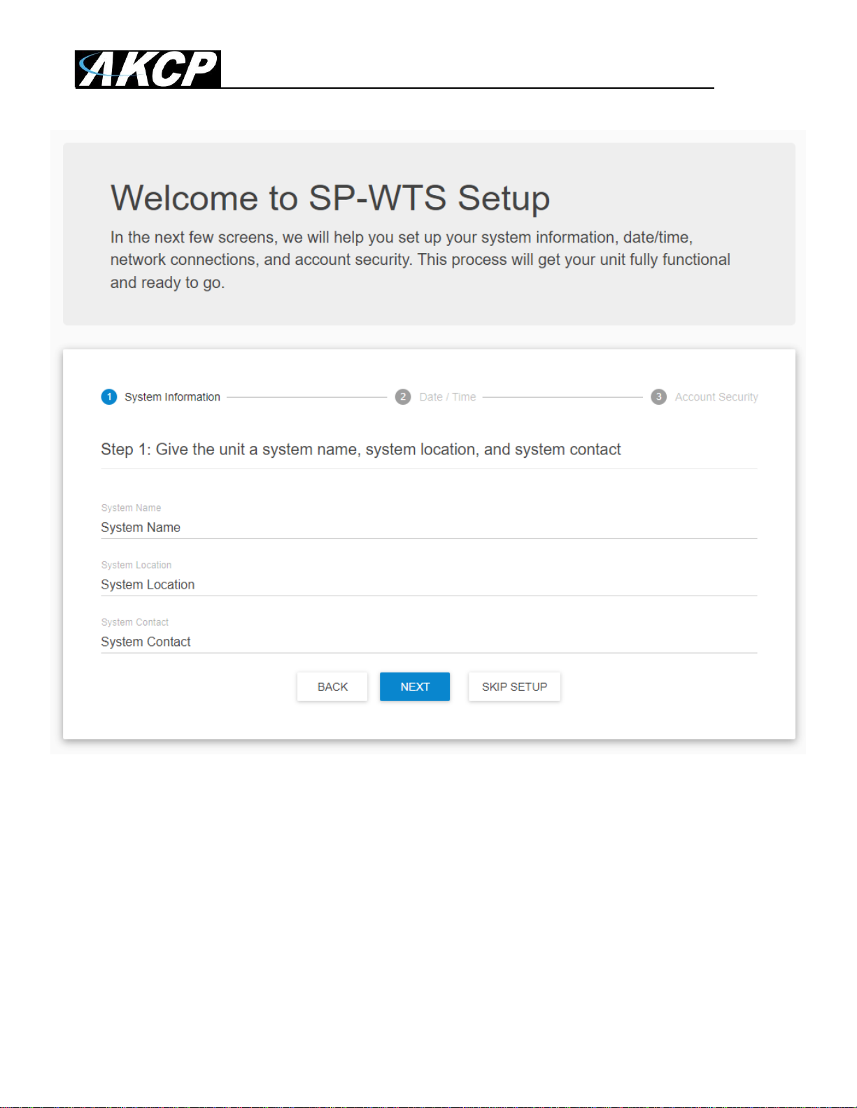The width and height of the screenshot is (857, 1108).
Task: Focus the System Name input field
Action: pyautogui.click(x=428, y=528)
